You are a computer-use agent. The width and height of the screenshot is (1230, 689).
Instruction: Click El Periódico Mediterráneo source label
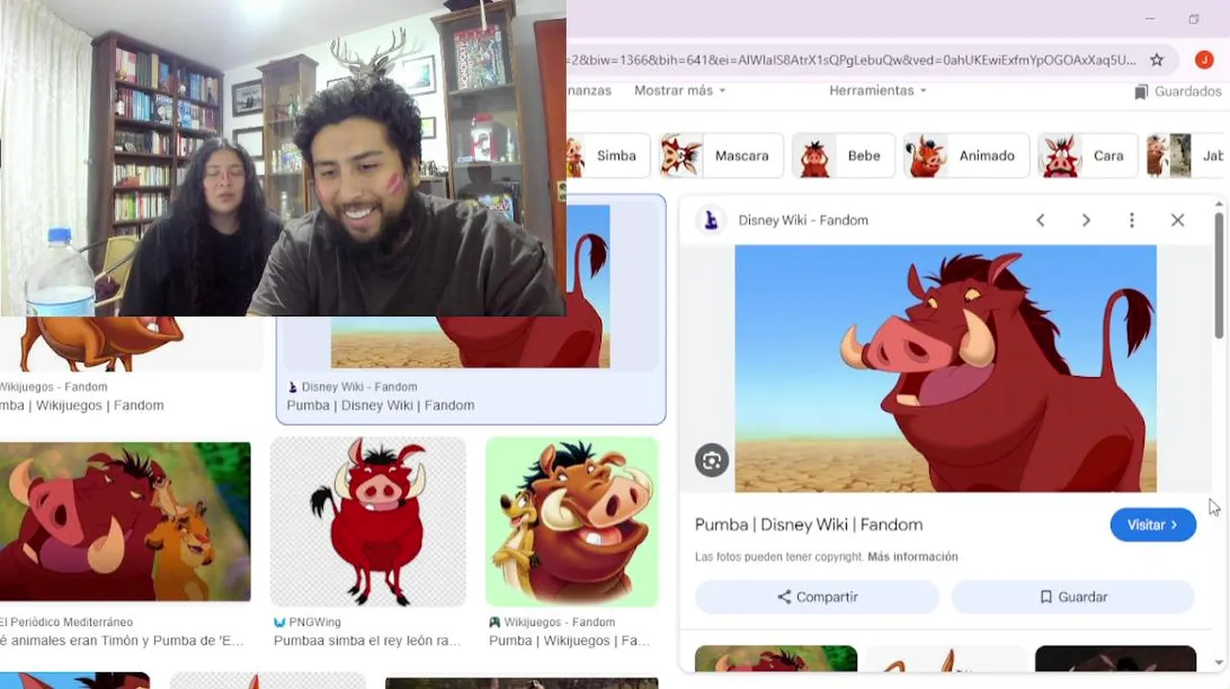67,622
